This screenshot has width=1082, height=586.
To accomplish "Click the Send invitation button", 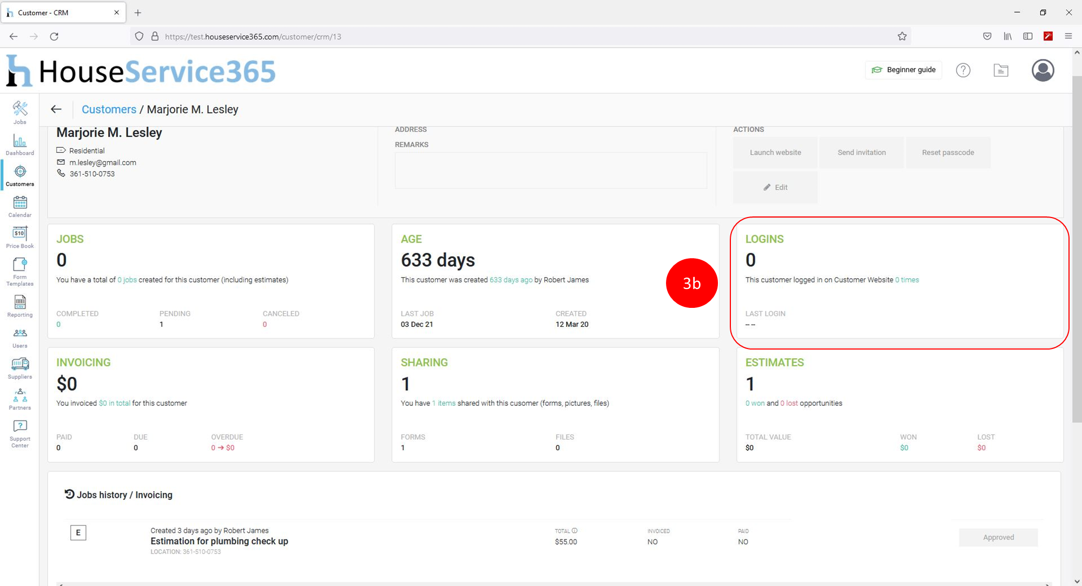I will tap(861, 153).
